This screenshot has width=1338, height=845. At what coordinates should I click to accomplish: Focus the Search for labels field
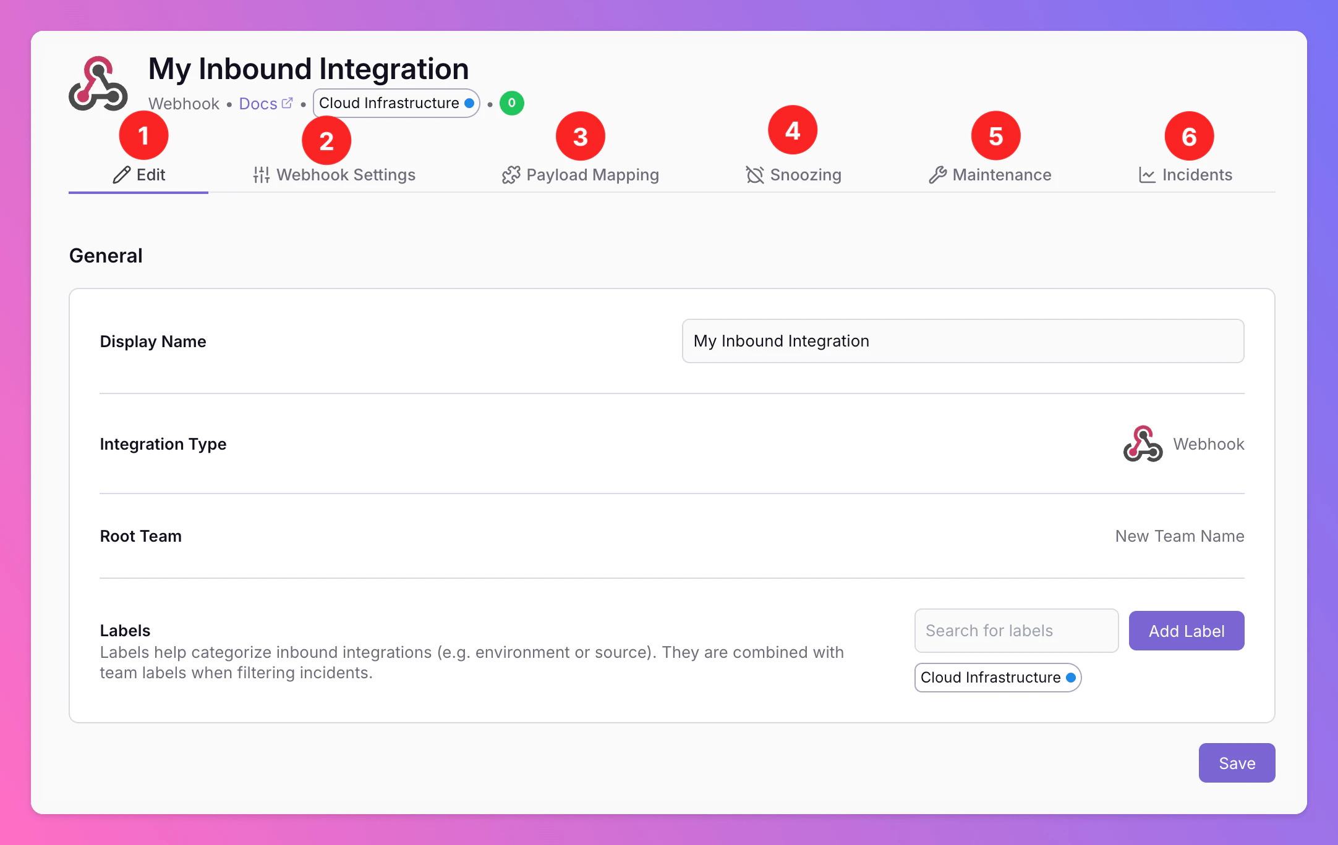coord(1016,631)
